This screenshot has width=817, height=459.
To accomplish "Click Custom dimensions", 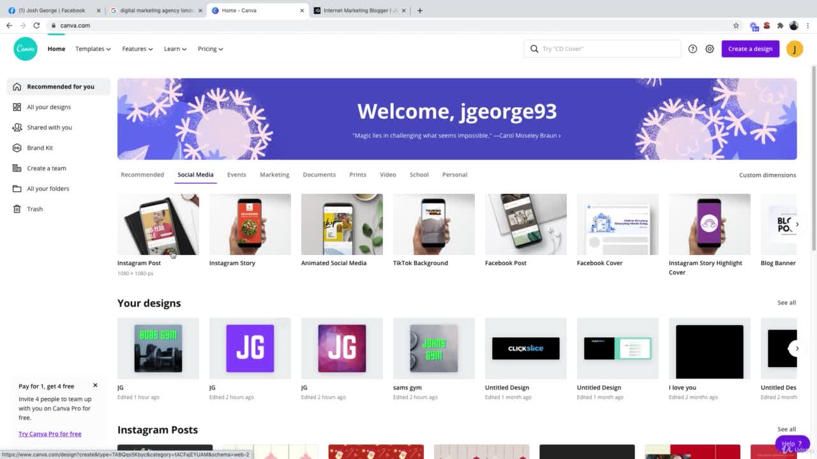I will coord(767,175).
